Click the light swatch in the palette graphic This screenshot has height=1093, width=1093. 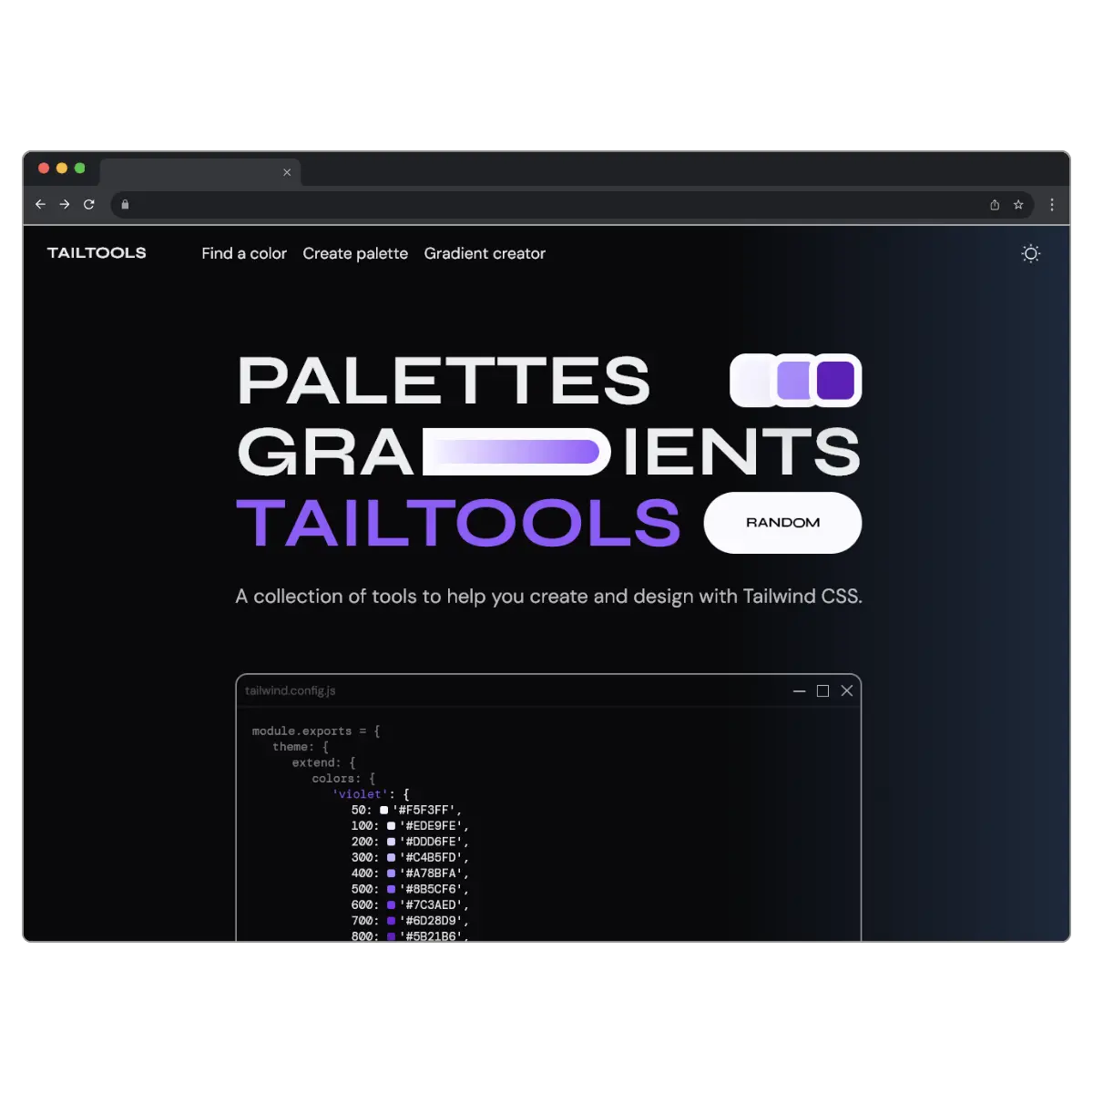coord(752,381)
